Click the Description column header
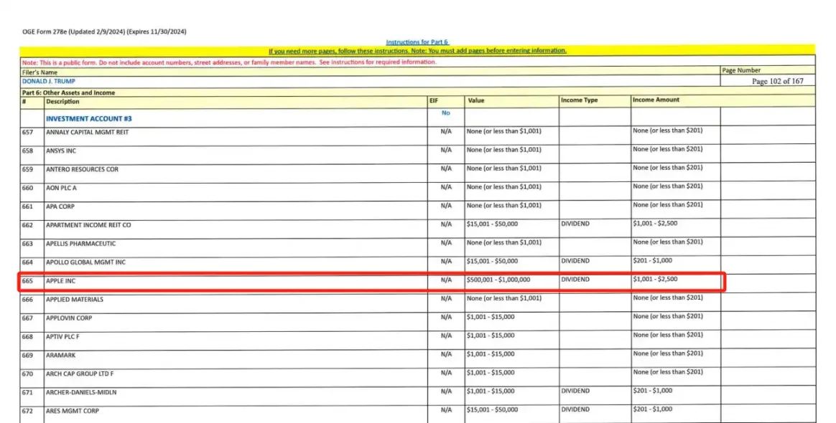 [63, 101]
